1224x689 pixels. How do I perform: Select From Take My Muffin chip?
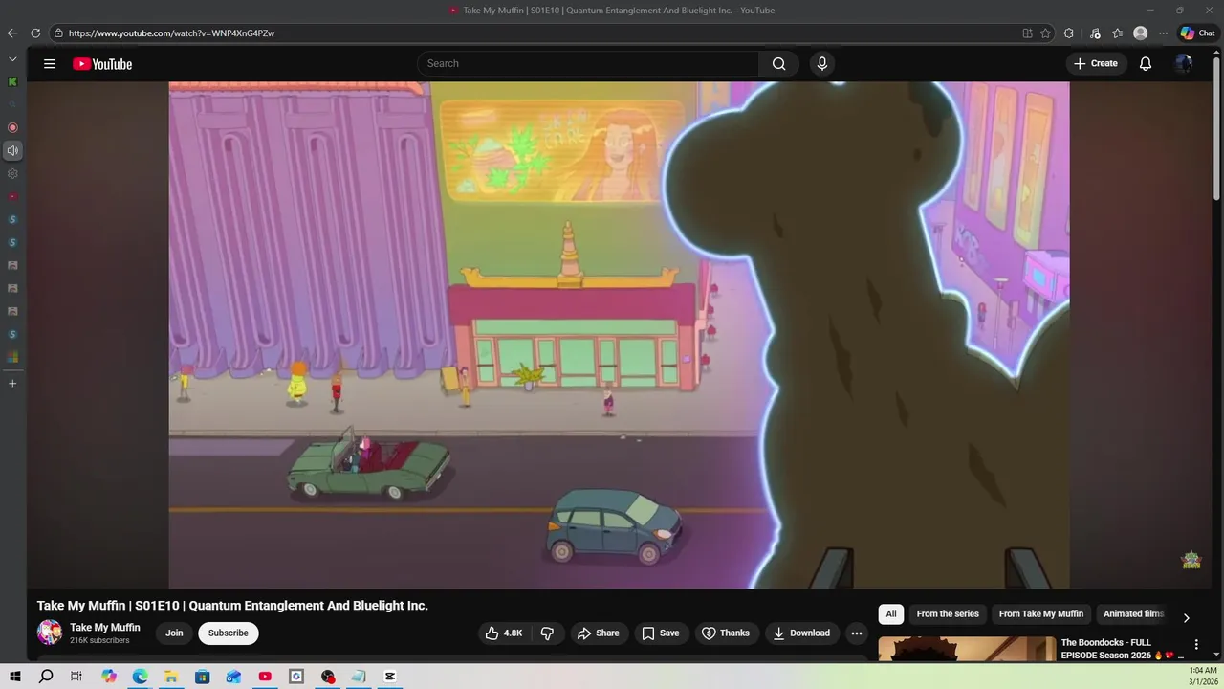[1041, 614]
